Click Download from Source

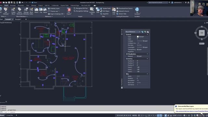[124, 8]
